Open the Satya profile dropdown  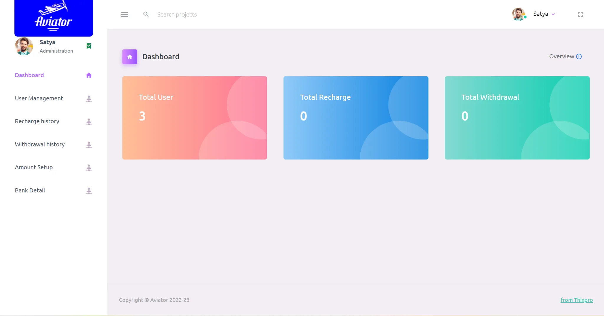(x=540, y=14)
